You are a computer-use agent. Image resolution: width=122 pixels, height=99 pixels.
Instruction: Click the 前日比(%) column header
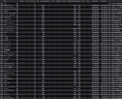click(33, 1)
